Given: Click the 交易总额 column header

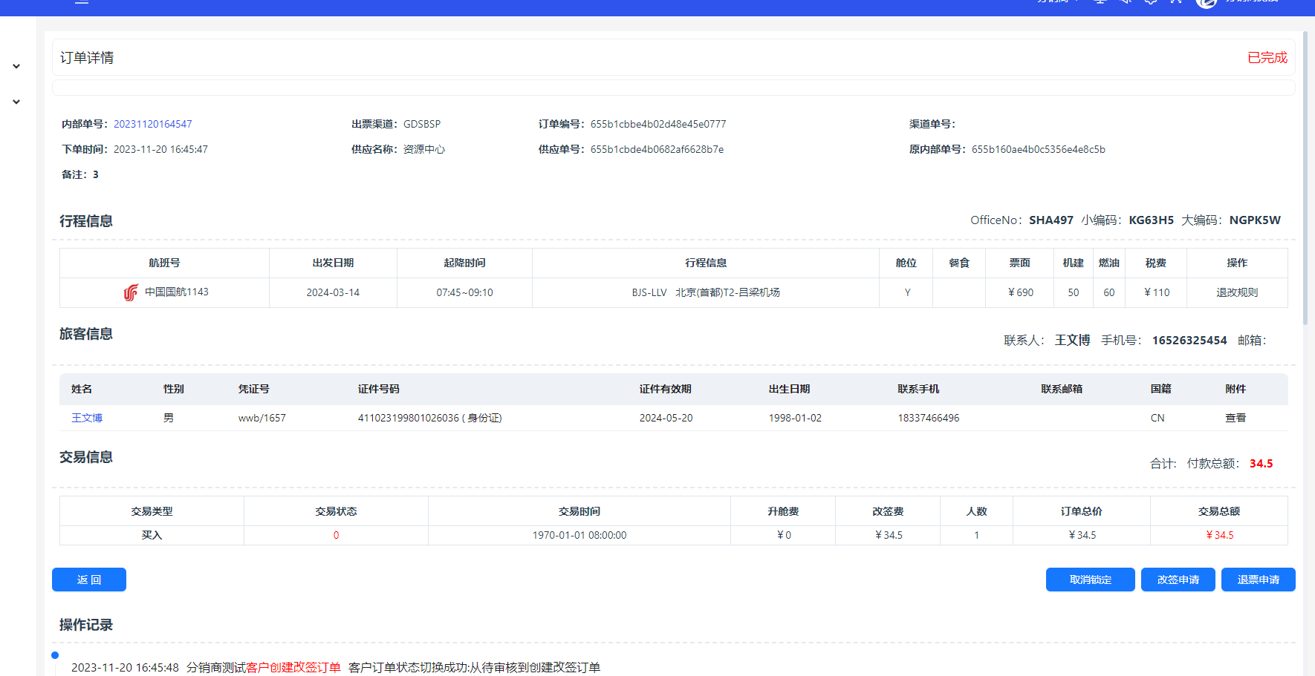Looking at the screenshot, I should click(x=1218, y=511).
